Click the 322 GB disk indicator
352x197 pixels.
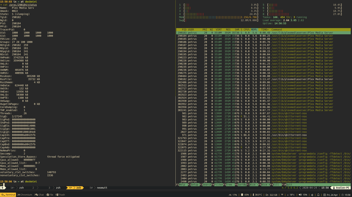click(x=272, y=195)
